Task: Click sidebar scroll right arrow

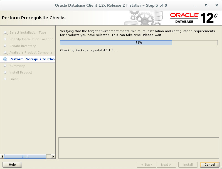Action: pyautogui.click(x=53, y=157)
